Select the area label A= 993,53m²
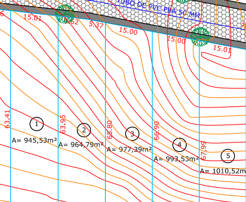246x202 pixels. [176, 159]
